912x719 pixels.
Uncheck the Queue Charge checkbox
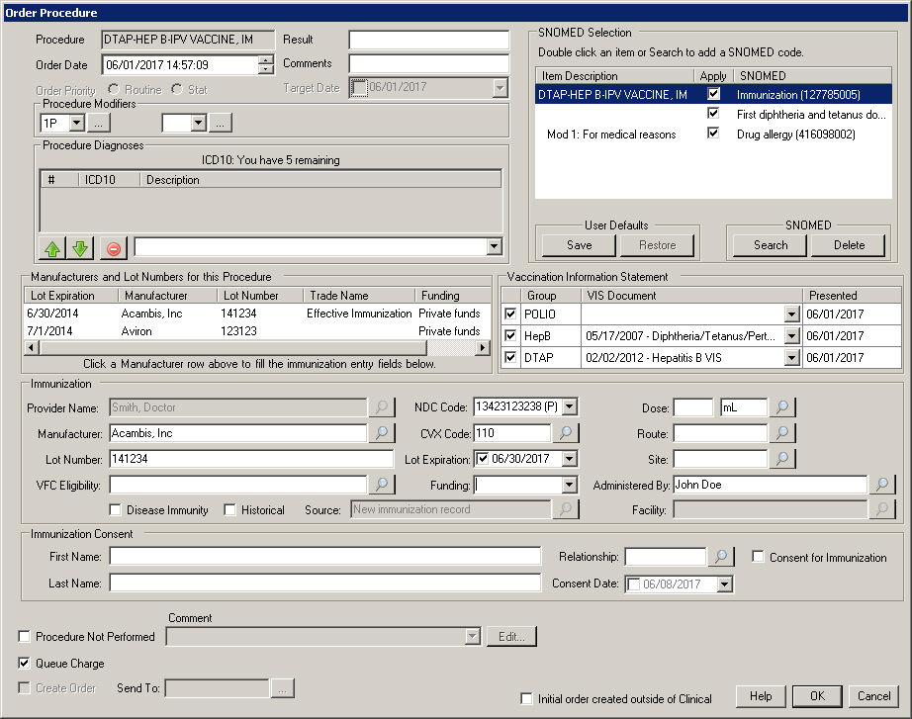[25, 664]
